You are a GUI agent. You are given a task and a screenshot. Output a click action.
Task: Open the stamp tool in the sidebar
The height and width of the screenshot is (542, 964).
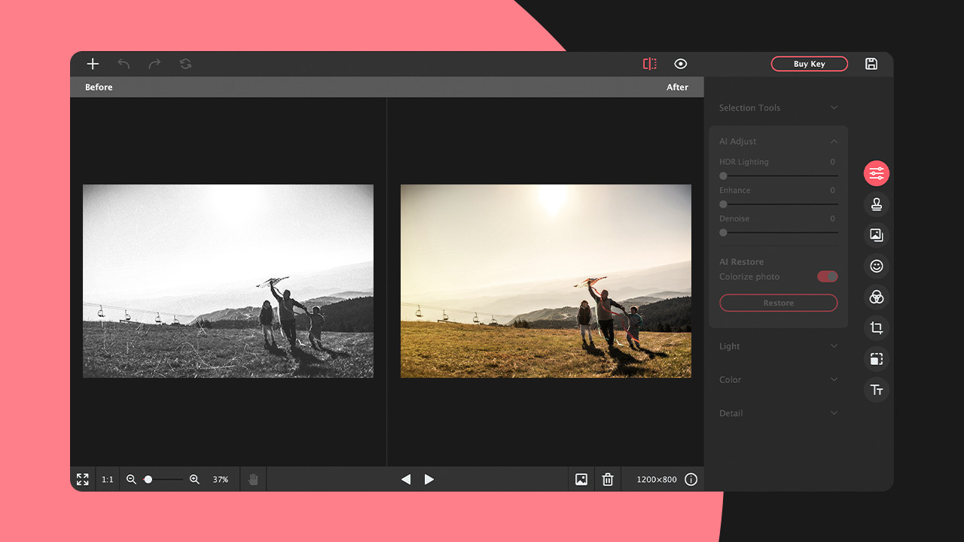(877, 204)
